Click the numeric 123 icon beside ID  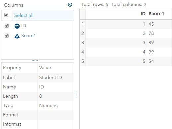(x=17, y=26)
